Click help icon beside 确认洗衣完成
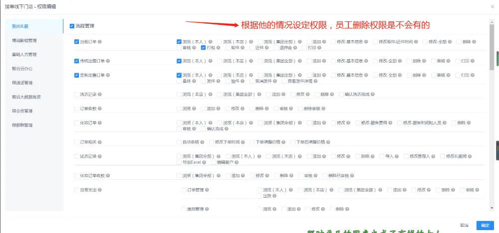 [372, 94]
